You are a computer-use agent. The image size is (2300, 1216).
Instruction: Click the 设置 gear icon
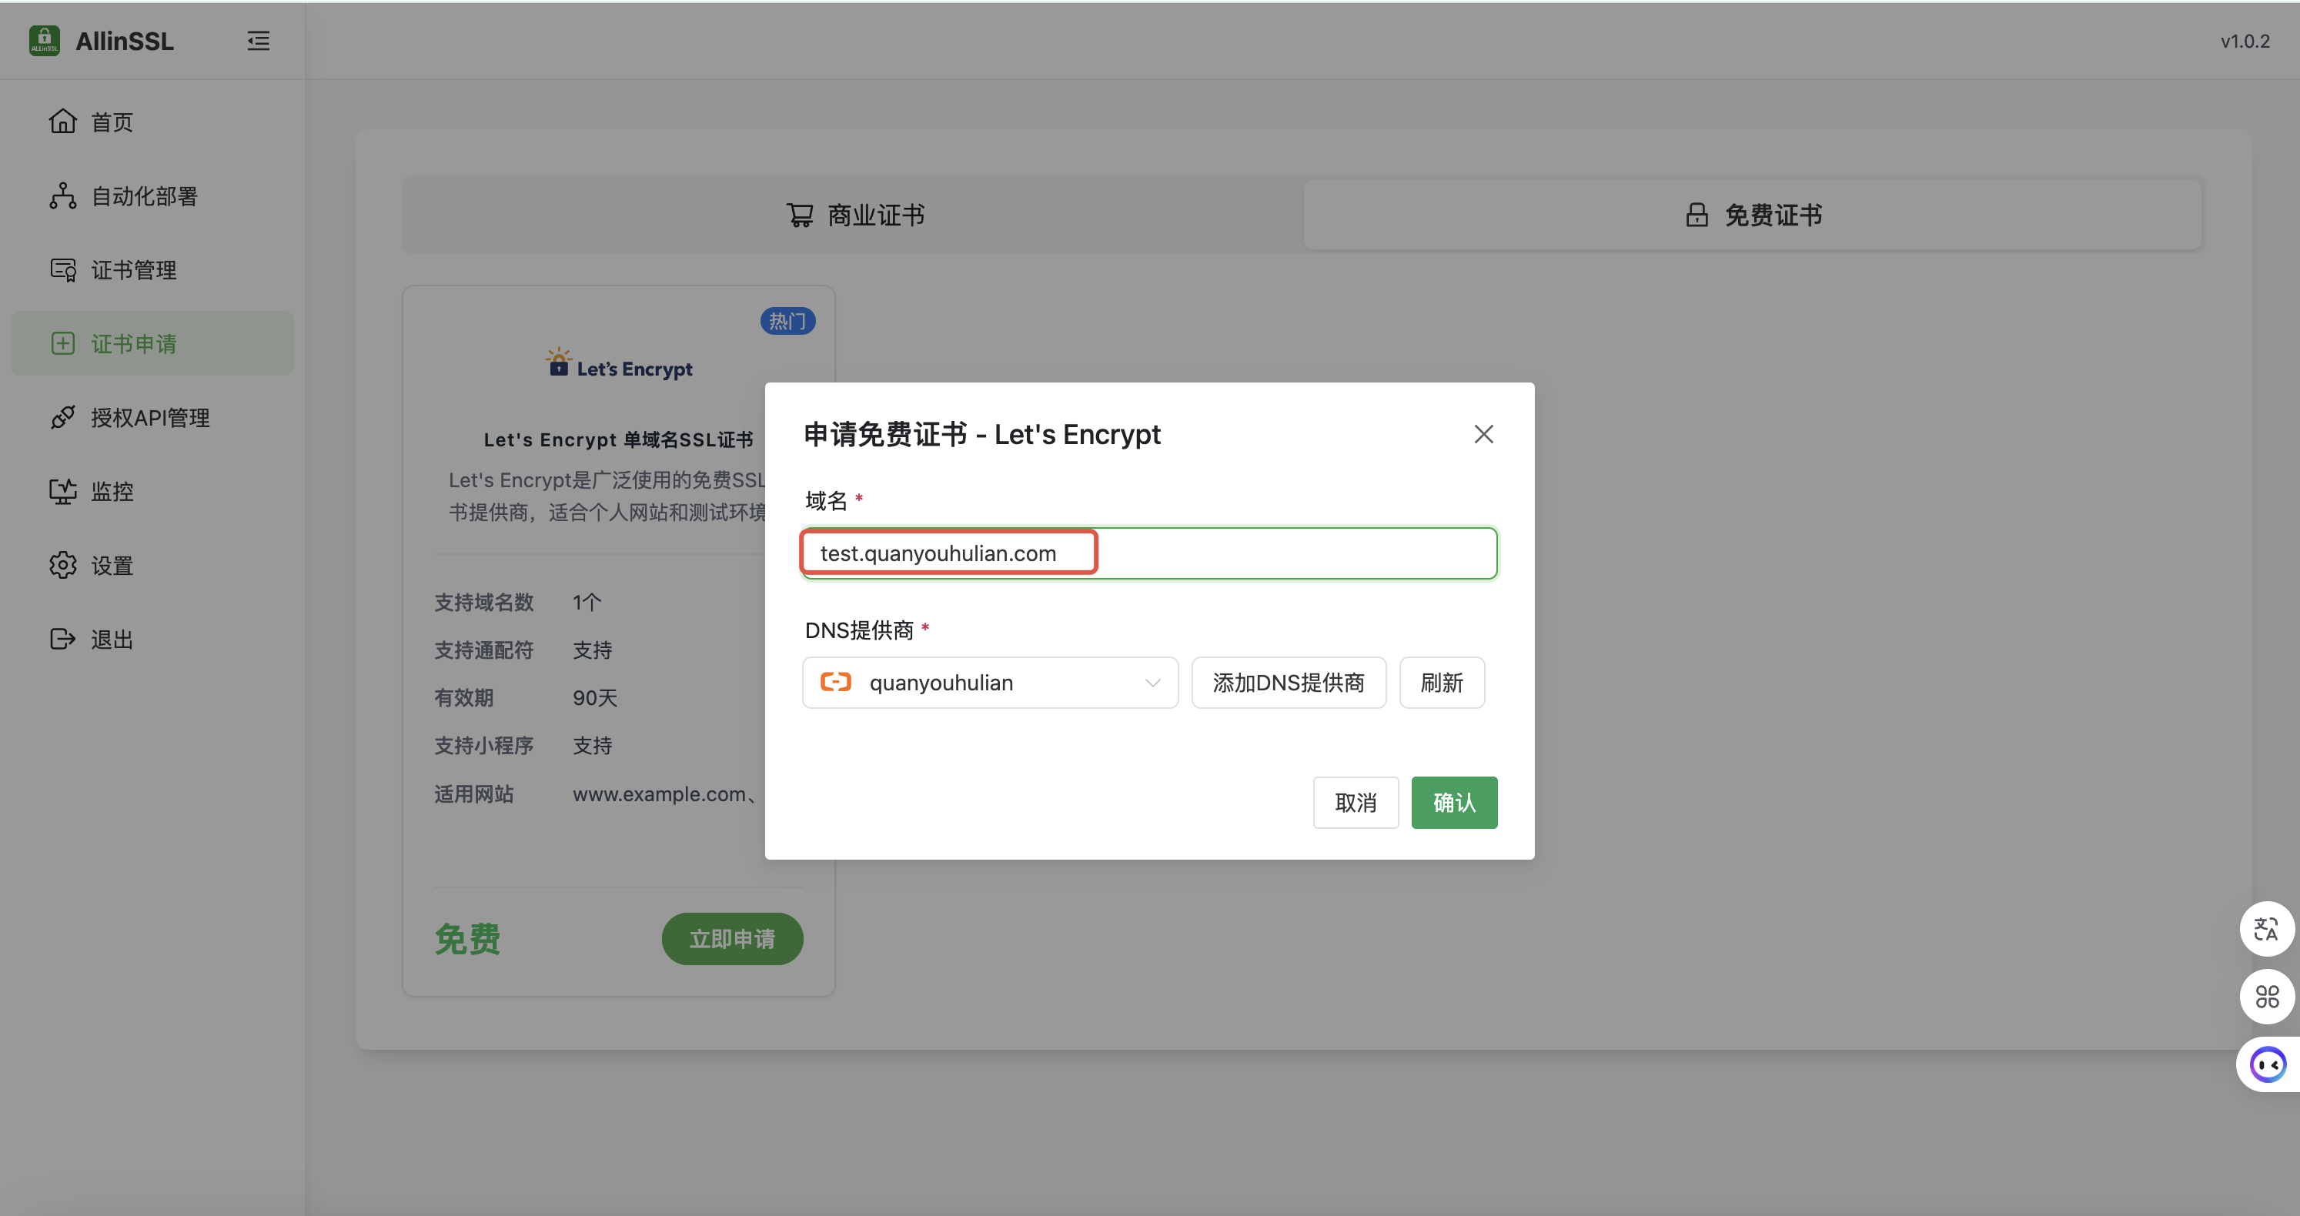pos(62,565)
